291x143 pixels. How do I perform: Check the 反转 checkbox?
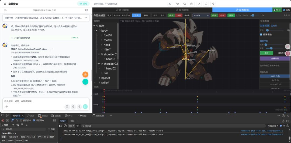coord(49,129)
